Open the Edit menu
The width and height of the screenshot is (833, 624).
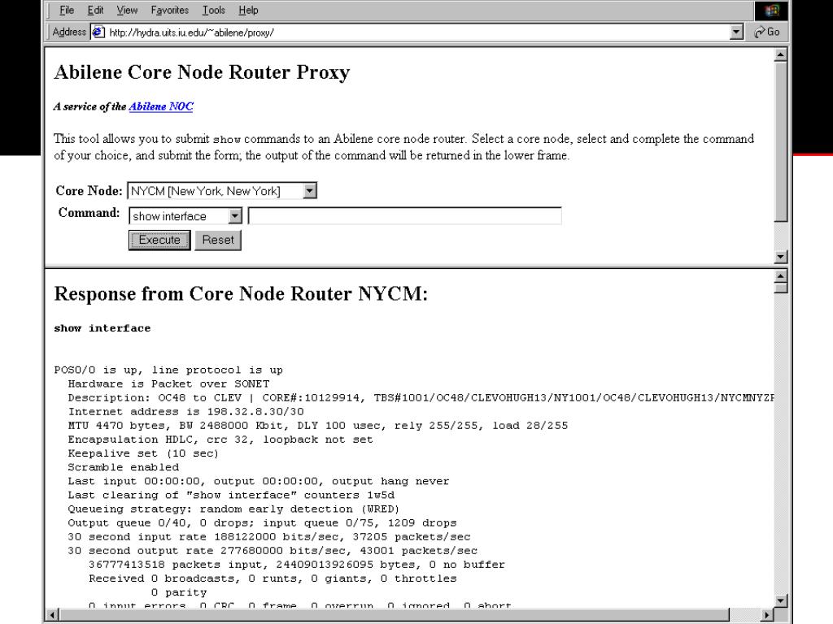click(x=95, y=10)
